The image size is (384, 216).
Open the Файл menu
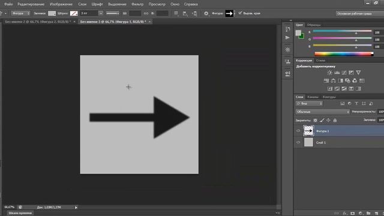(x=8, y=4)
